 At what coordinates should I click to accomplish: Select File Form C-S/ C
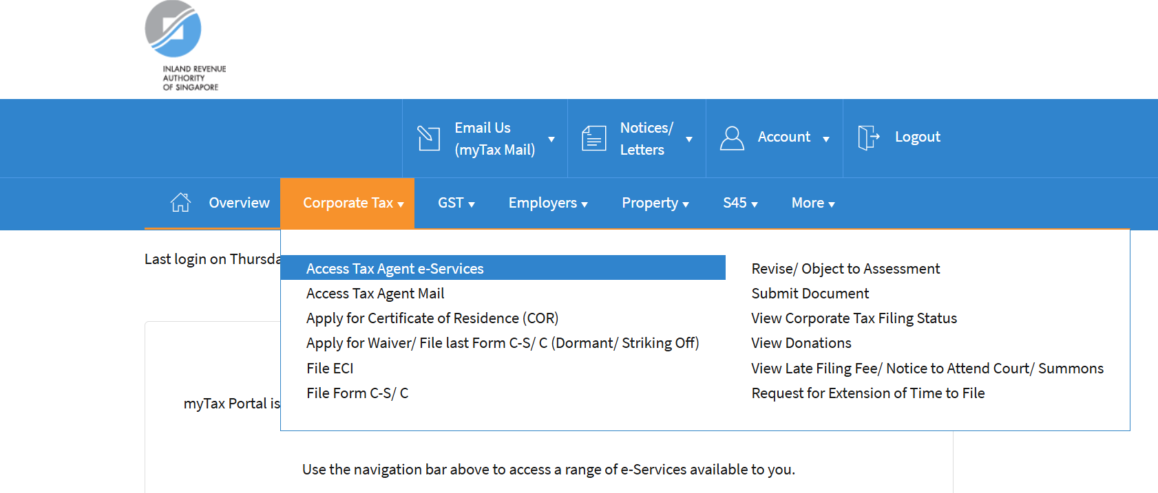(x=357, y=393)
